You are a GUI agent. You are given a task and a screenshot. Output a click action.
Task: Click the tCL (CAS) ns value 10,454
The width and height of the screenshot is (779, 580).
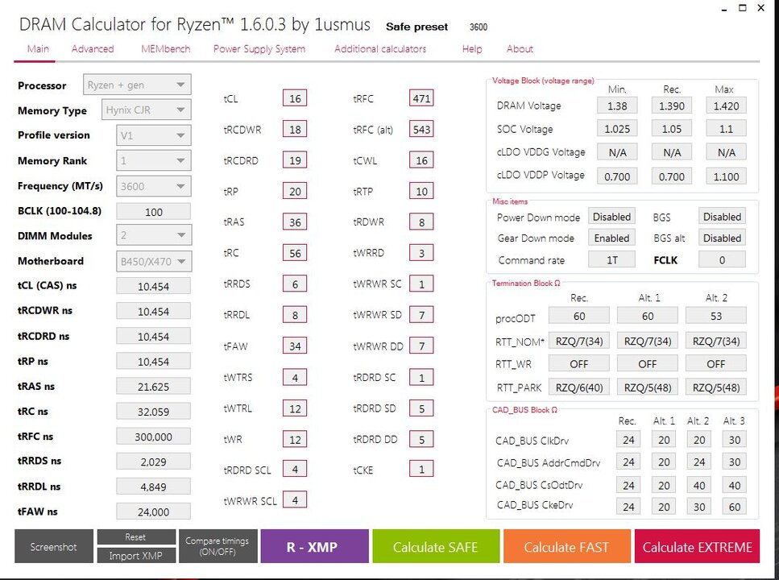(154, 286)
